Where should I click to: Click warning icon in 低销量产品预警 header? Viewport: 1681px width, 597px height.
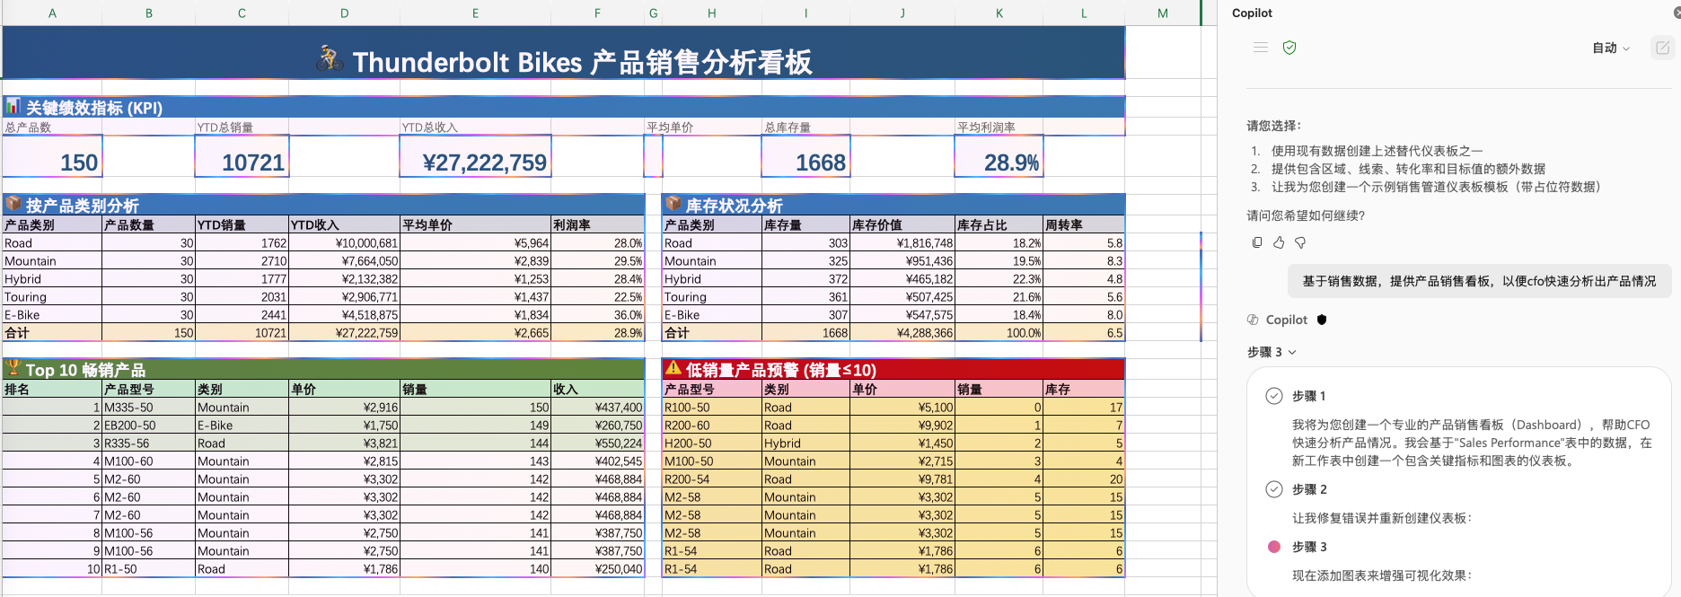coord(673,368)
